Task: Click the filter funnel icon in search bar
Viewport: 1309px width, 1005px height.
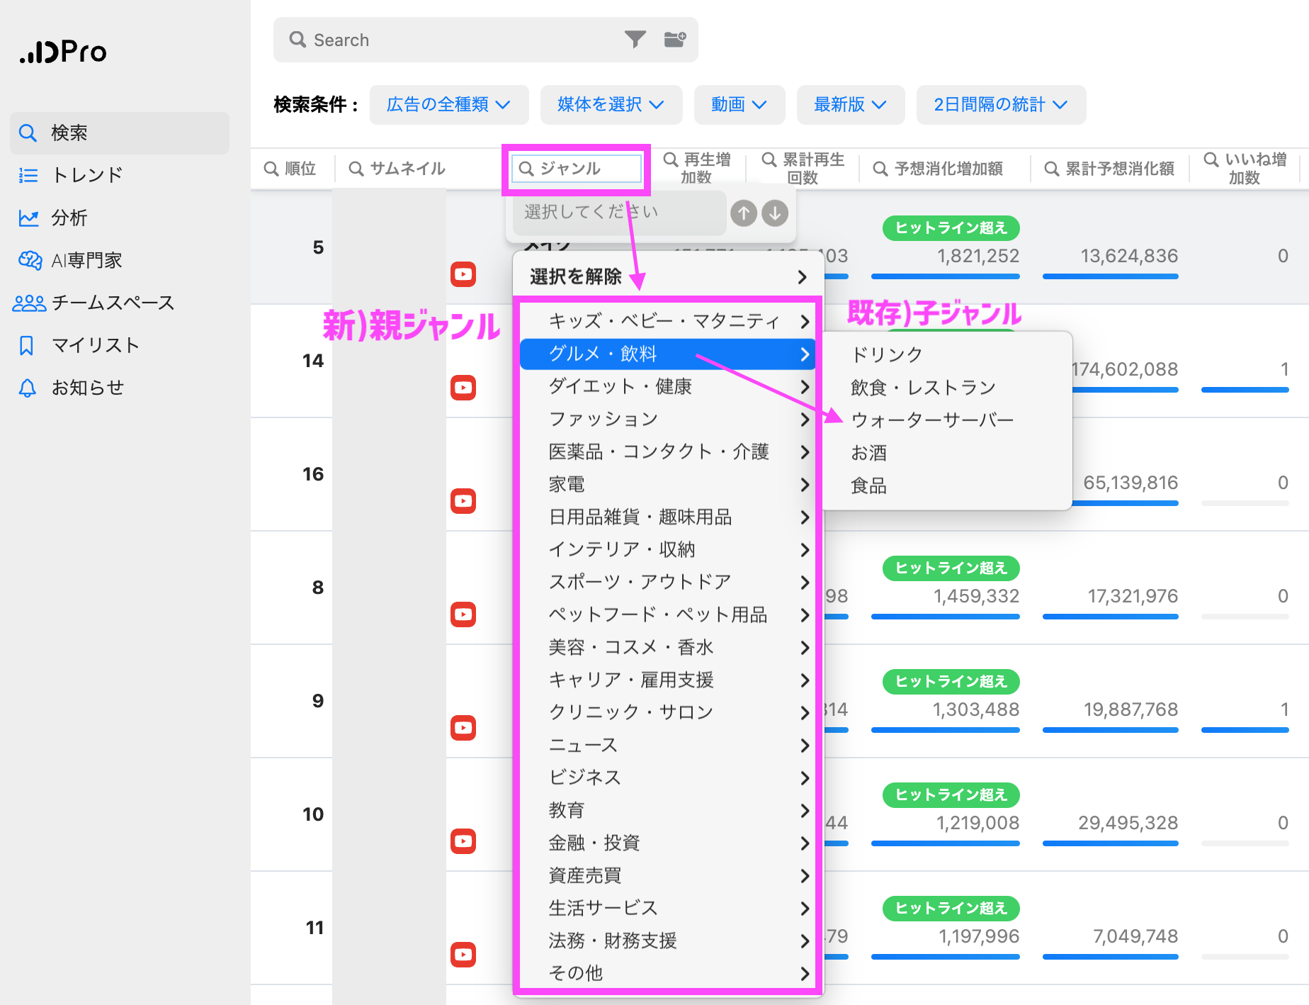Action: pos(635,40)
